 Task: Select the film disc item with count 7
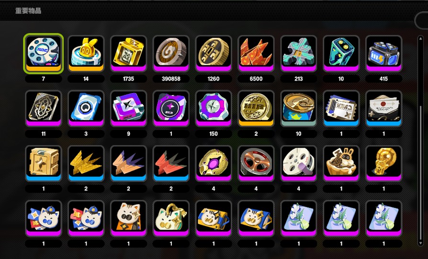tap(44, 54)
